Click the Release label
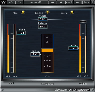95x92 pixels. coord(43,23)
